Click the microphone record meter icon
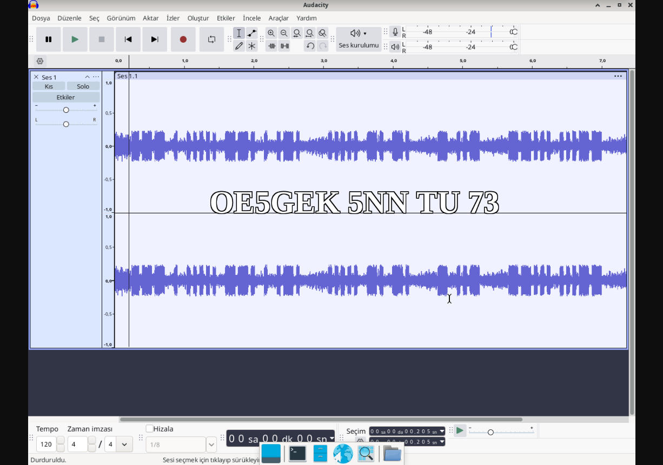 click(395, 32)
